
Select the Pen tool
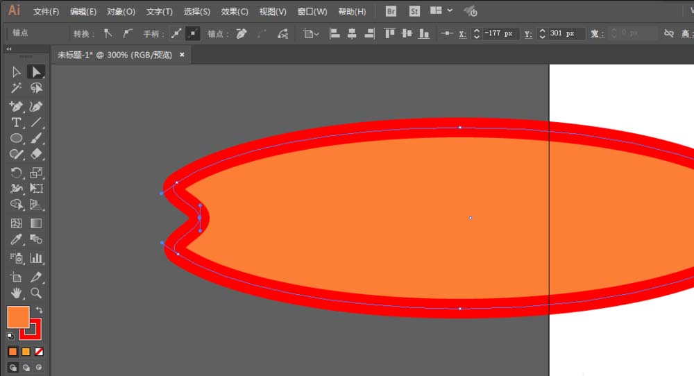(17, 107)
